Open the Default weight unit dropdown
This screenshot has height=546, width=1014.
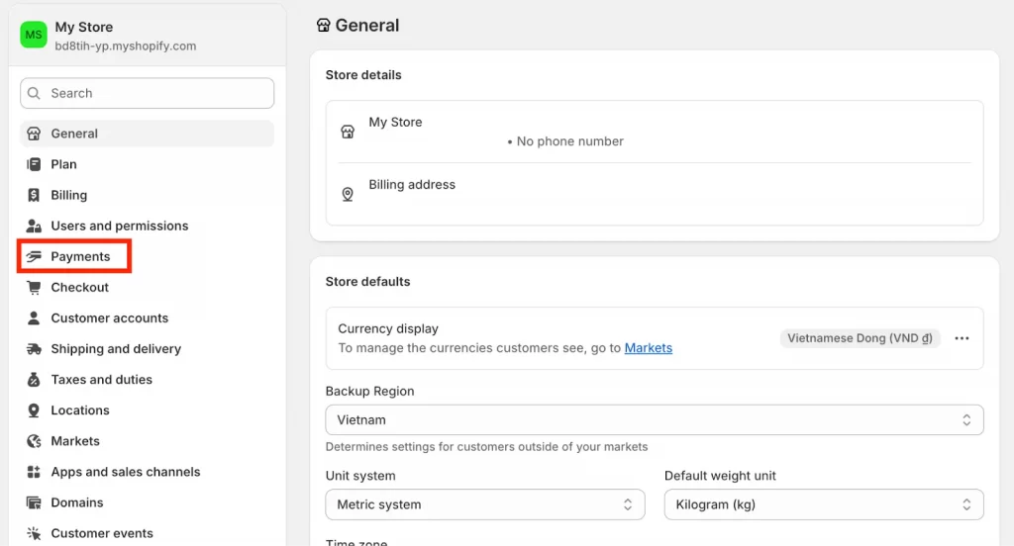coord(824,504)
